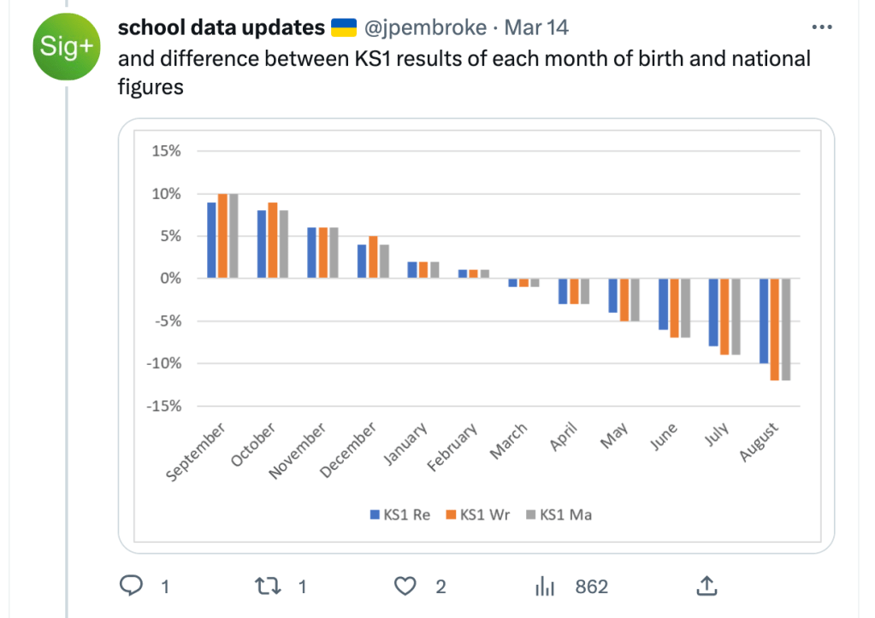Click the retweet arrows icon

[269, 586]
